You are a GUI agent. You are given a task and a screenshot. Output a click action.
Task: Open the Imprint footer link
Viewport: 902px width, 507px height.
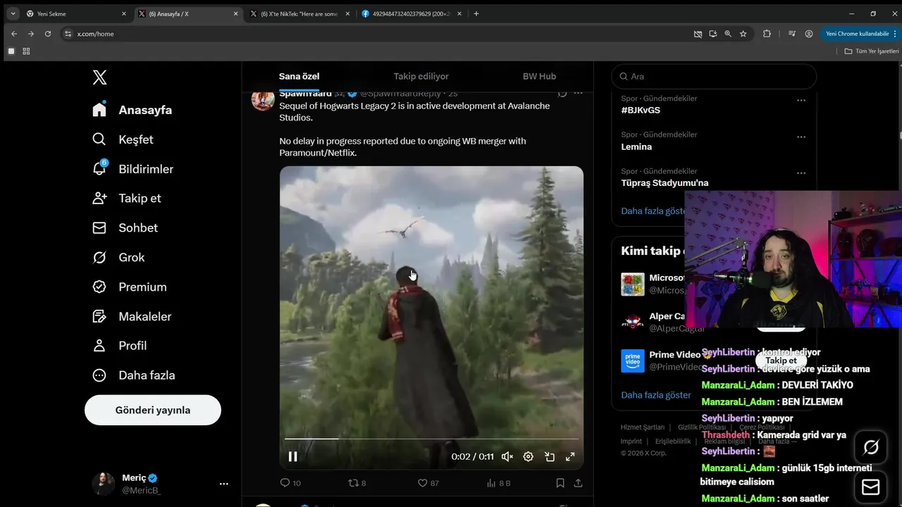pyautogui.click(x=631, y=442)
